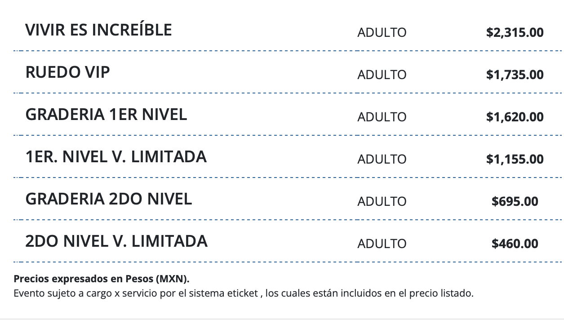Click ADULTO in the VIVIR ES INCREÍBLE row
Image resolution: width=564 pixels, height=320 pixels.
382,32
